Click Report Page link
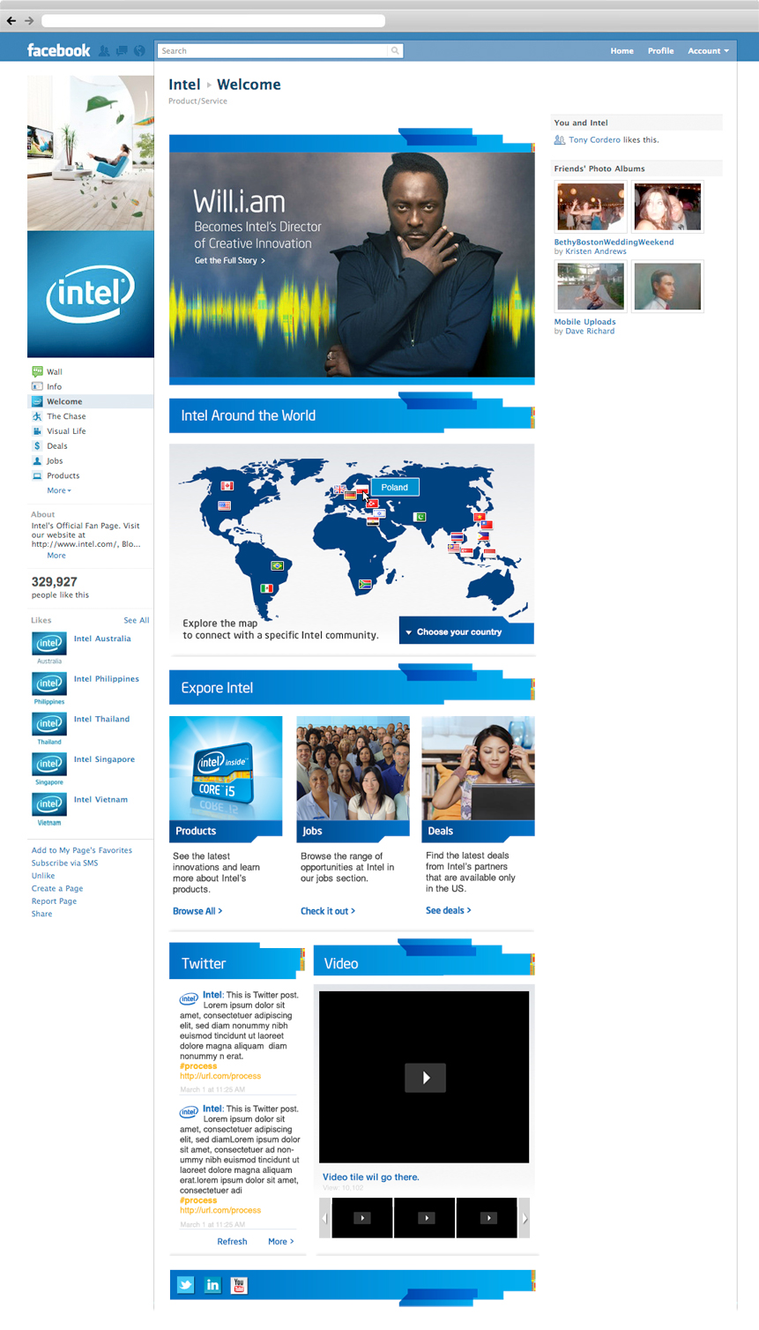Image resolution: width=759 pixels, height=1330 pixels. tap(55, 901)
